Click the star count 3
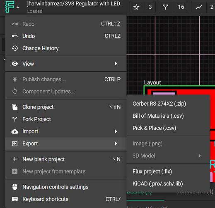Image resolution: width=215 pixels, height=208 pixels. [x=150, y=7]
